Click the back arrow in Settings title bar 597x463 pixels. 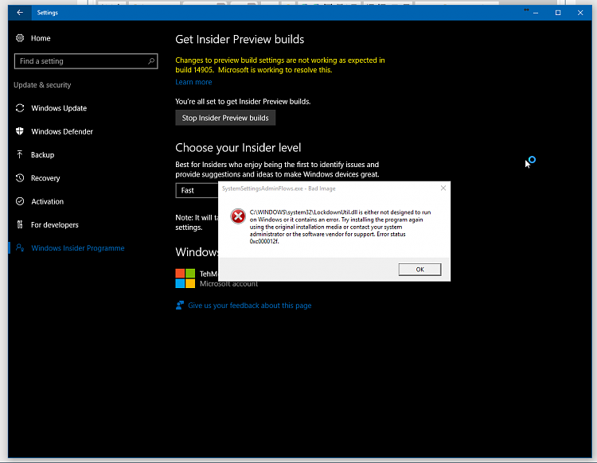point(20,13)
